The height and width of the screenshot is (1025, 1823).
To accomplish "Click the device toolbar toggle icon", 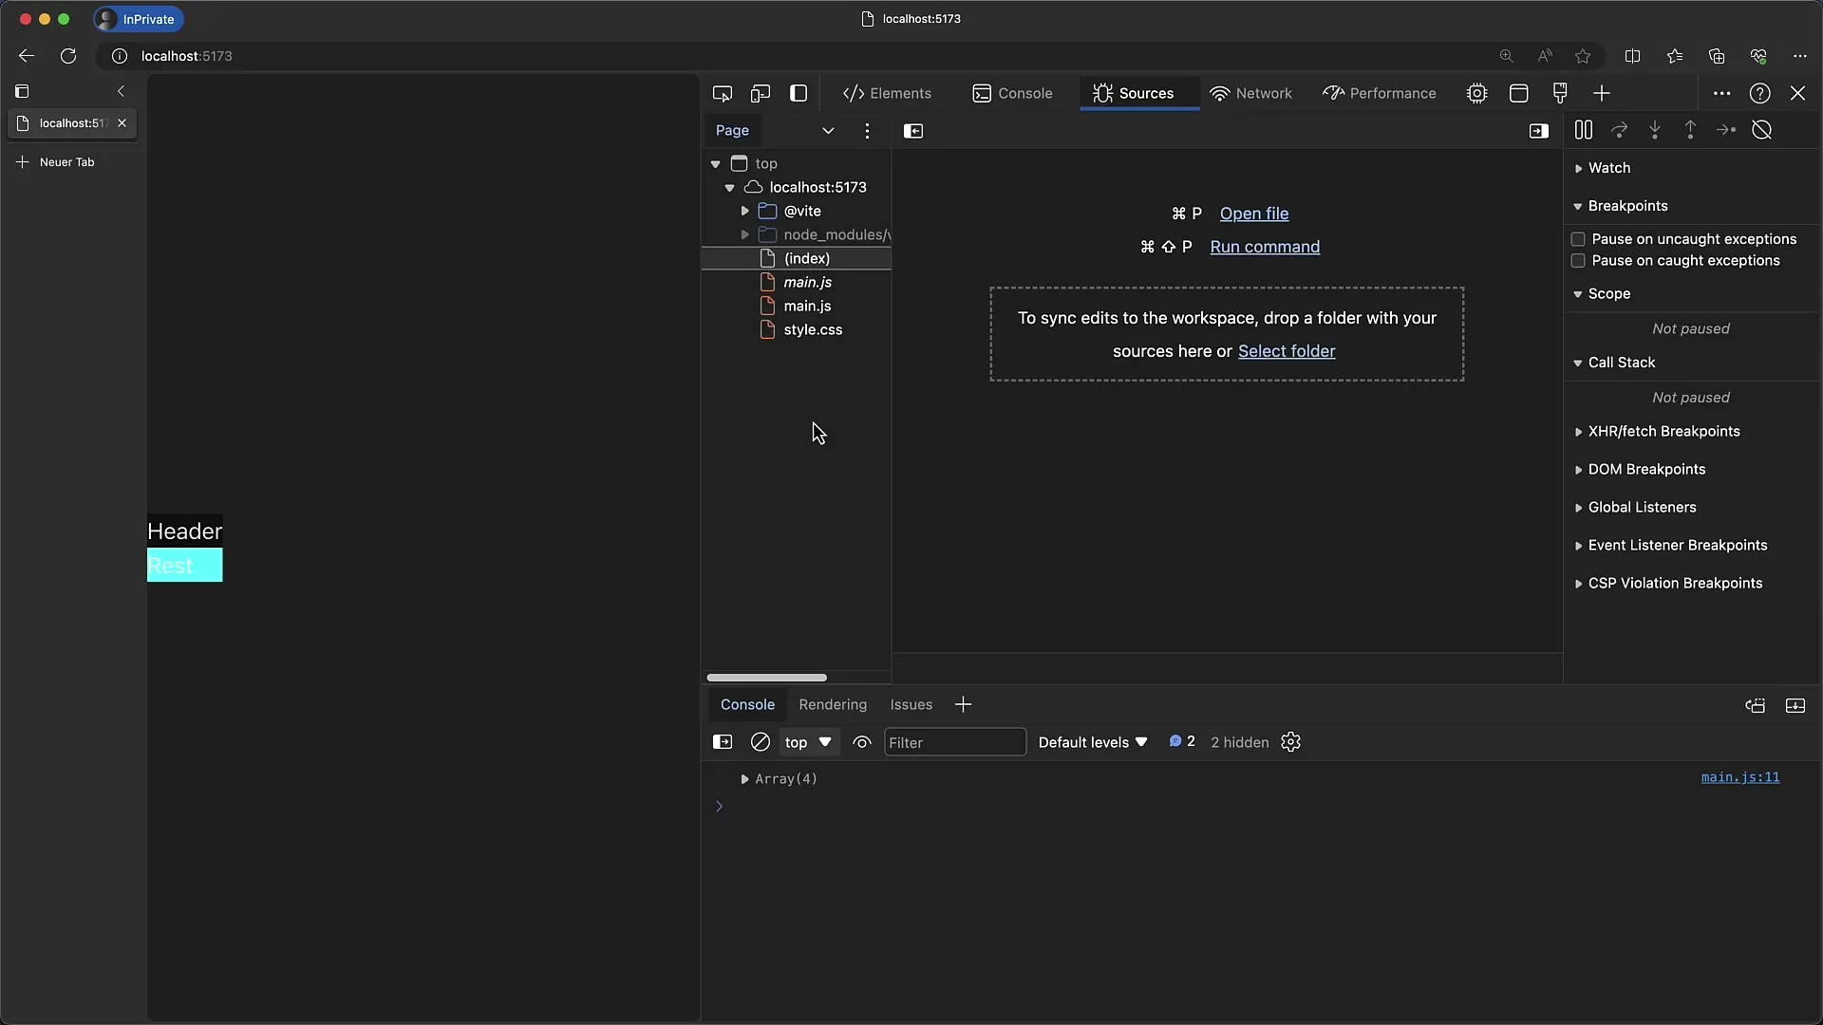I will coord(760,93).
